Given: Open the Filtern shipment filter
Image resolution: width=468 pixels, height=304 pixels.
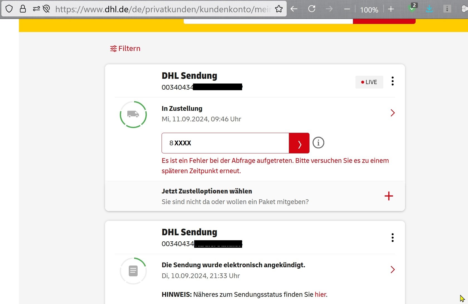Looking at the screenshot, I should click(125, 48).
